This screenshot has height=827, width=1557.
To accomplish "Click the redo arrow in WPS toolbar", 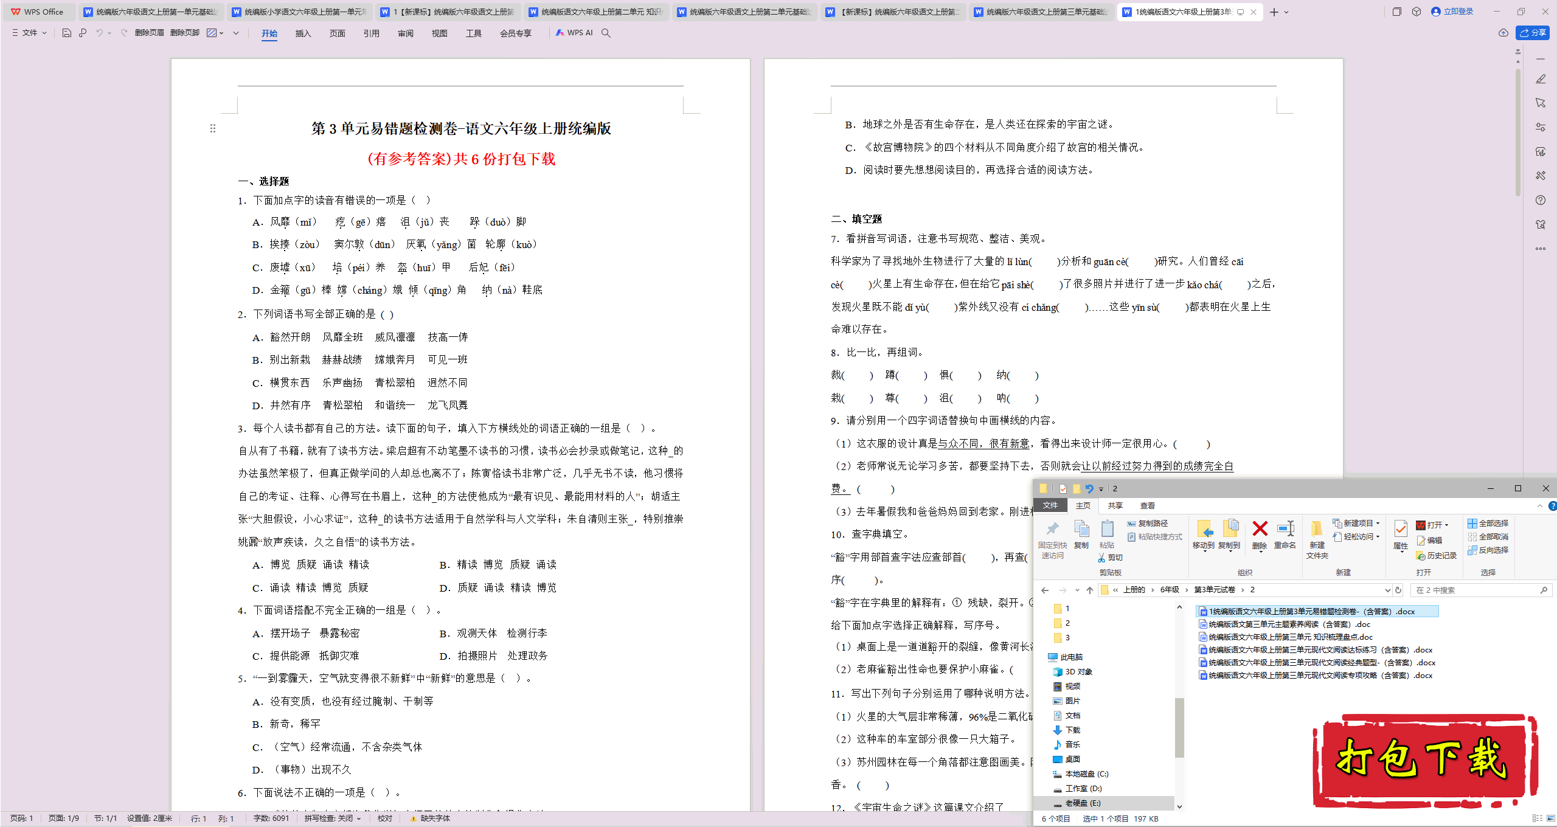I will click(124, 33).
